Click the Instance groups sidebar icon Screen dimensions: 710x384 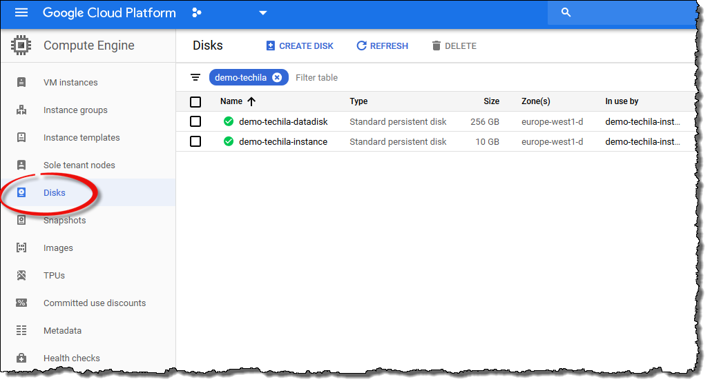[x=21, y=110]
